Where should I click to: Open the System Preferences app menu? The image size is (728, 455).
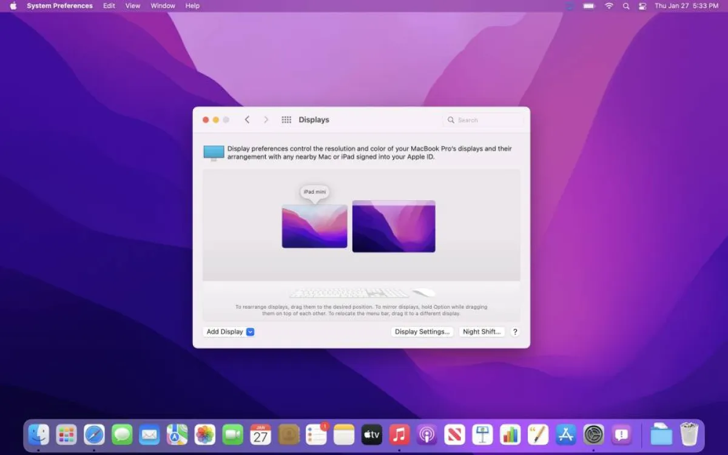pos(59,6)
